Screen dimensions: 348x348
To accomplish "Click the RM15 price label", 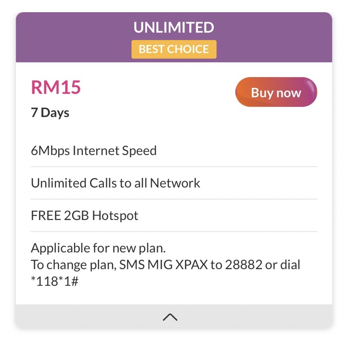I will pos(56,87).
